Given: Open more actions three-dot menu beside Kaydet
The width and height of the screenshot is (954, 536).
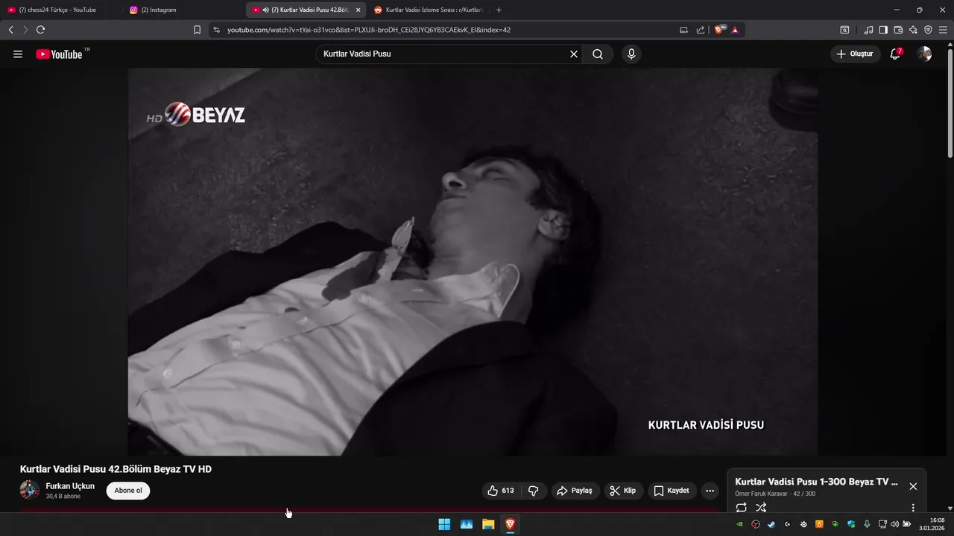Looking at the screenshot, I should 710,491.
